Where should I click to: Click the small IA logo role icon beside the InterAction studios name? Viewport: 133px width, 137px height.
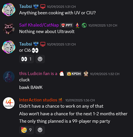61,100
